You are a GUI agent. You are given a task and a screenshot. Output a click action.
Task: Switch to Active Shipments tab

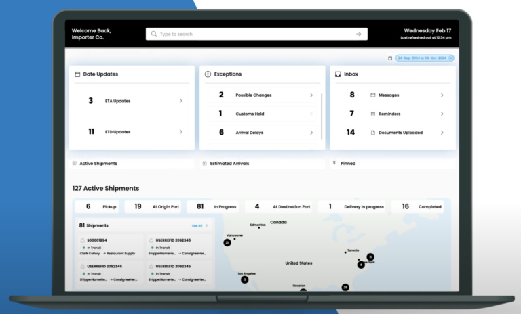132,164
